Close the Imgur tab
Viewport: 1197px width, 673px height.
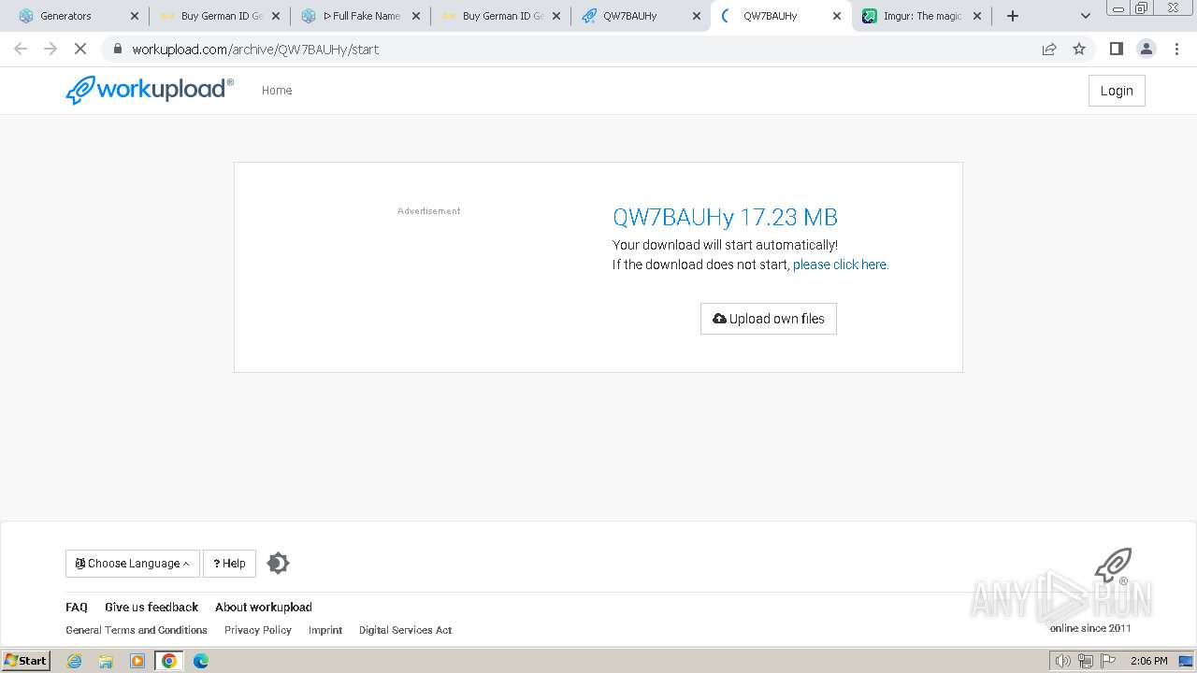point(977,16)
